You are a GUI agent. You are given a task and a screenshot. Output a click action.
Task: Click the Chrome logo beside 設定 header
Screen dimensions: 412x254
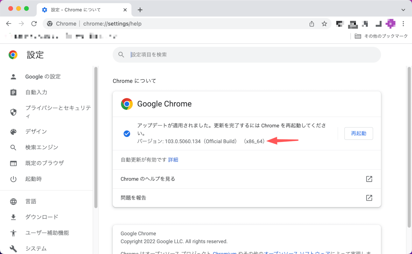click(13, 55)
